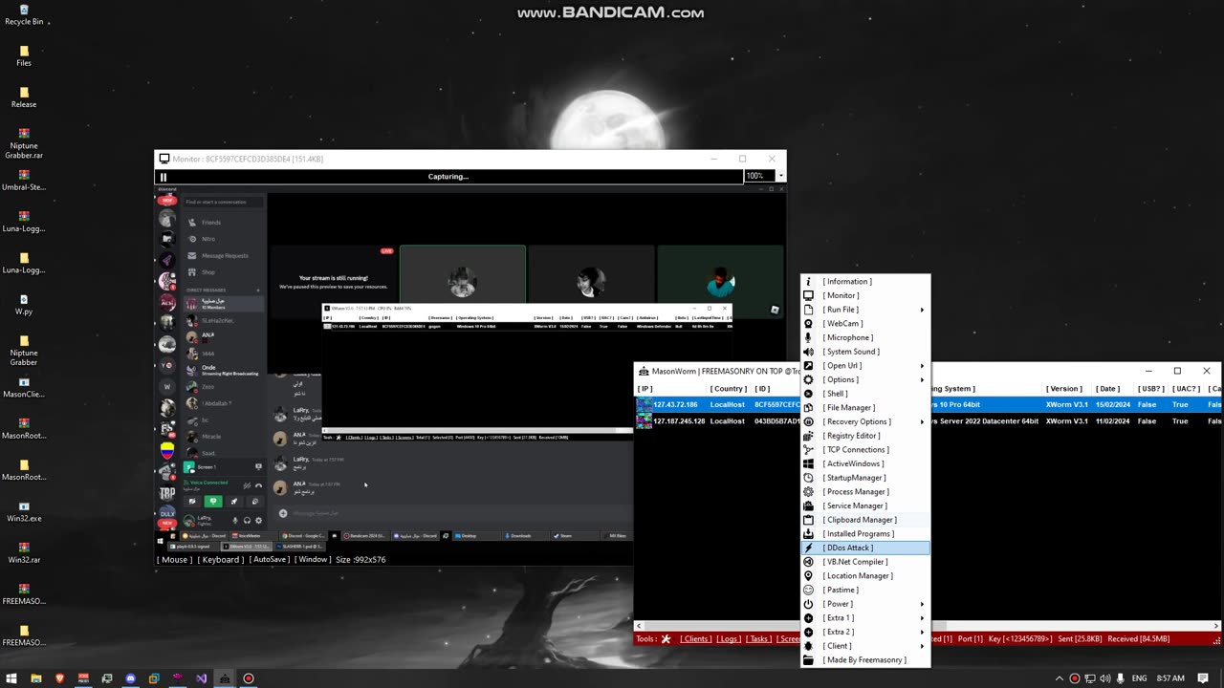
Task: Open the 100% zoom dropdown in Monitor
Action: [781, 176]
